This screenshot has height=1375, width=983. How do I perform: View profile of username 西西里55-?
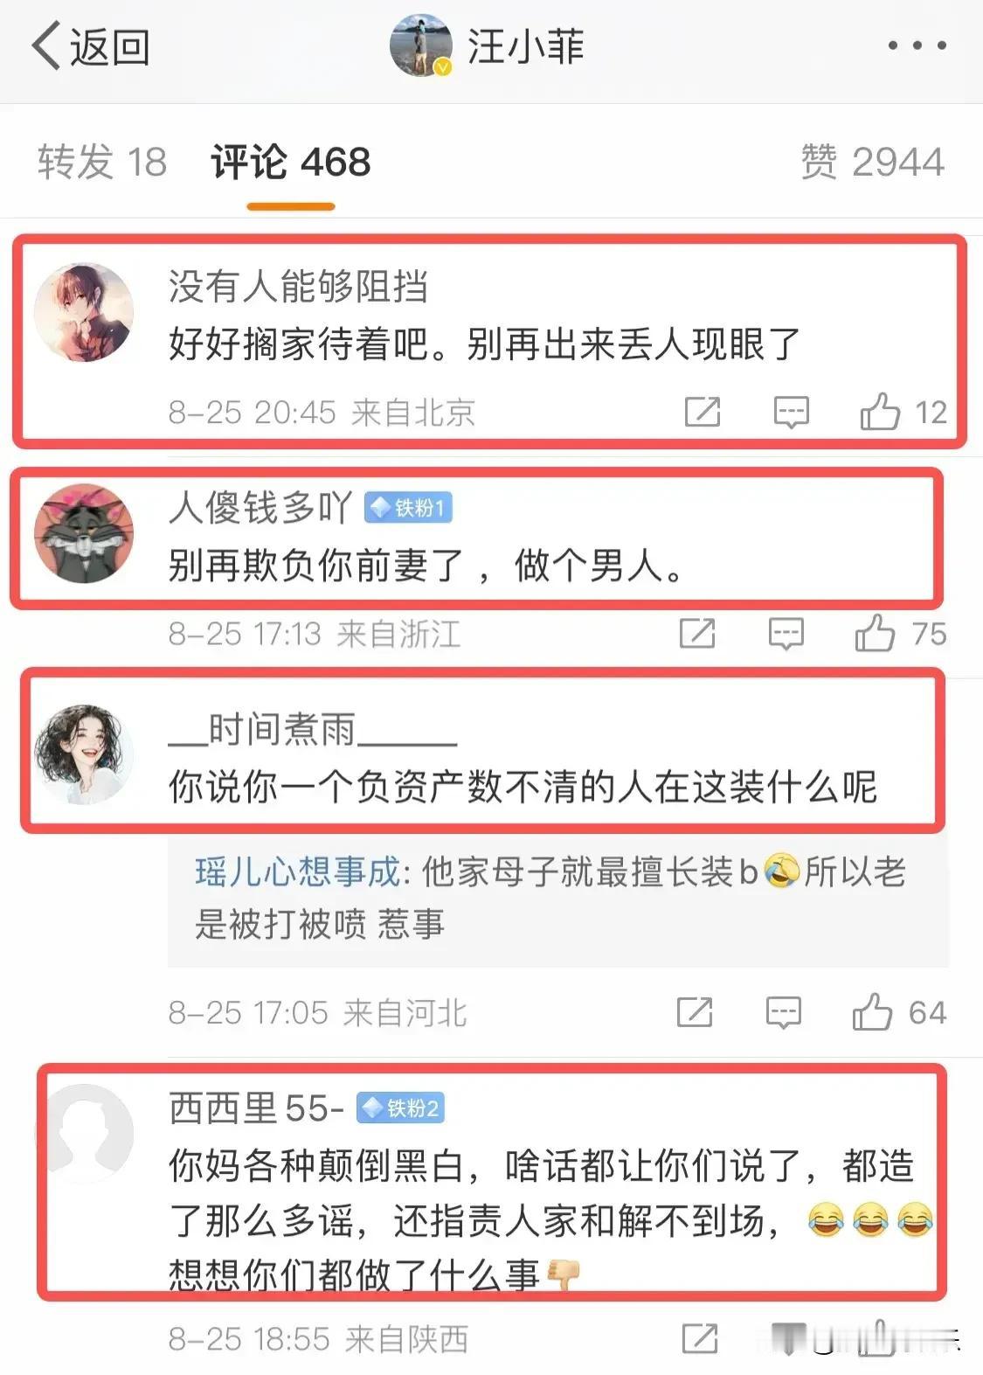256,1108
